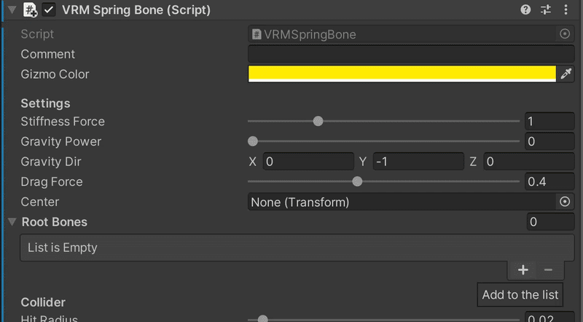Image resolution: width=583 pixels, height=322 pixels.
Task: Open the component help reference icon
Action: point(525,10)
